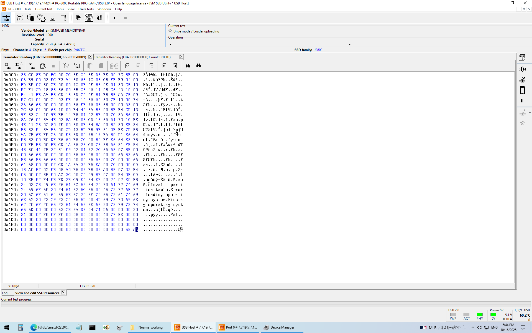Click the binary info scroll icon in the right sidebar
This screenshot has height=333, width=532.
[x=522, y=57]
